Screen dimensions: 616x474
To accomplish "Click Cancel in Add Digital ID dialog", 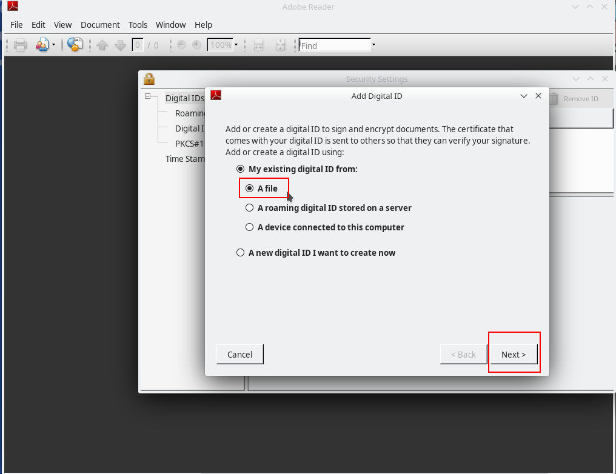I will (239, 355).
